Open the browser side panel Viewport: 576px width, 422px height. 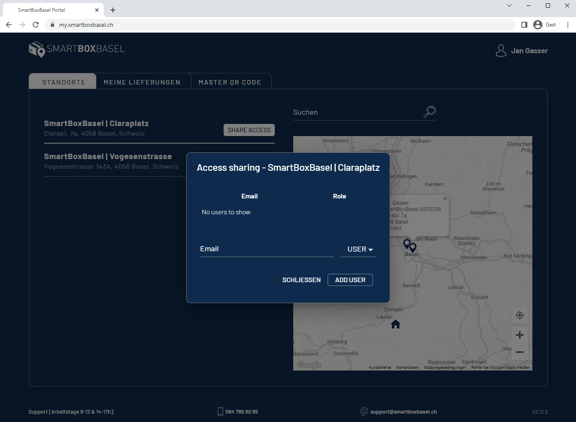(524, 25)
